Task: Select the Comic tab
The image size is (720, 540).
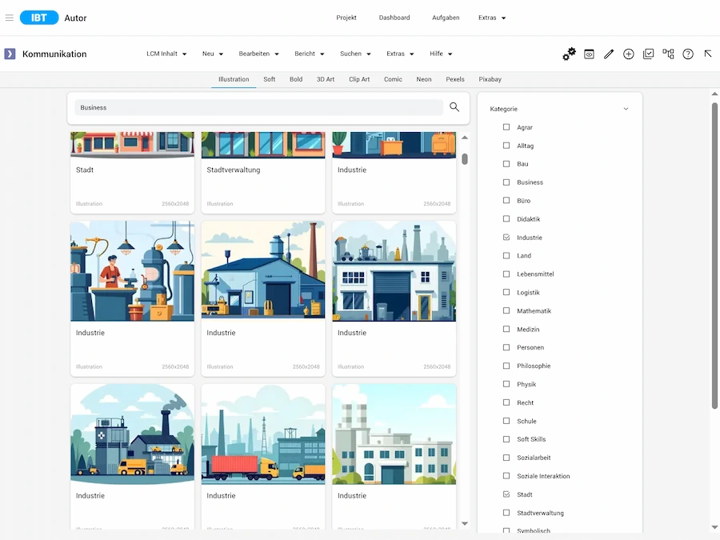Action: tap(393, 79)
